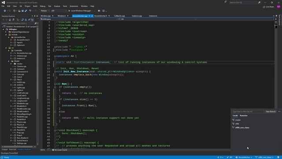The image size is (282, 159).
Task: Pin the AncientArcher.cpp tab
Action: 89,16
